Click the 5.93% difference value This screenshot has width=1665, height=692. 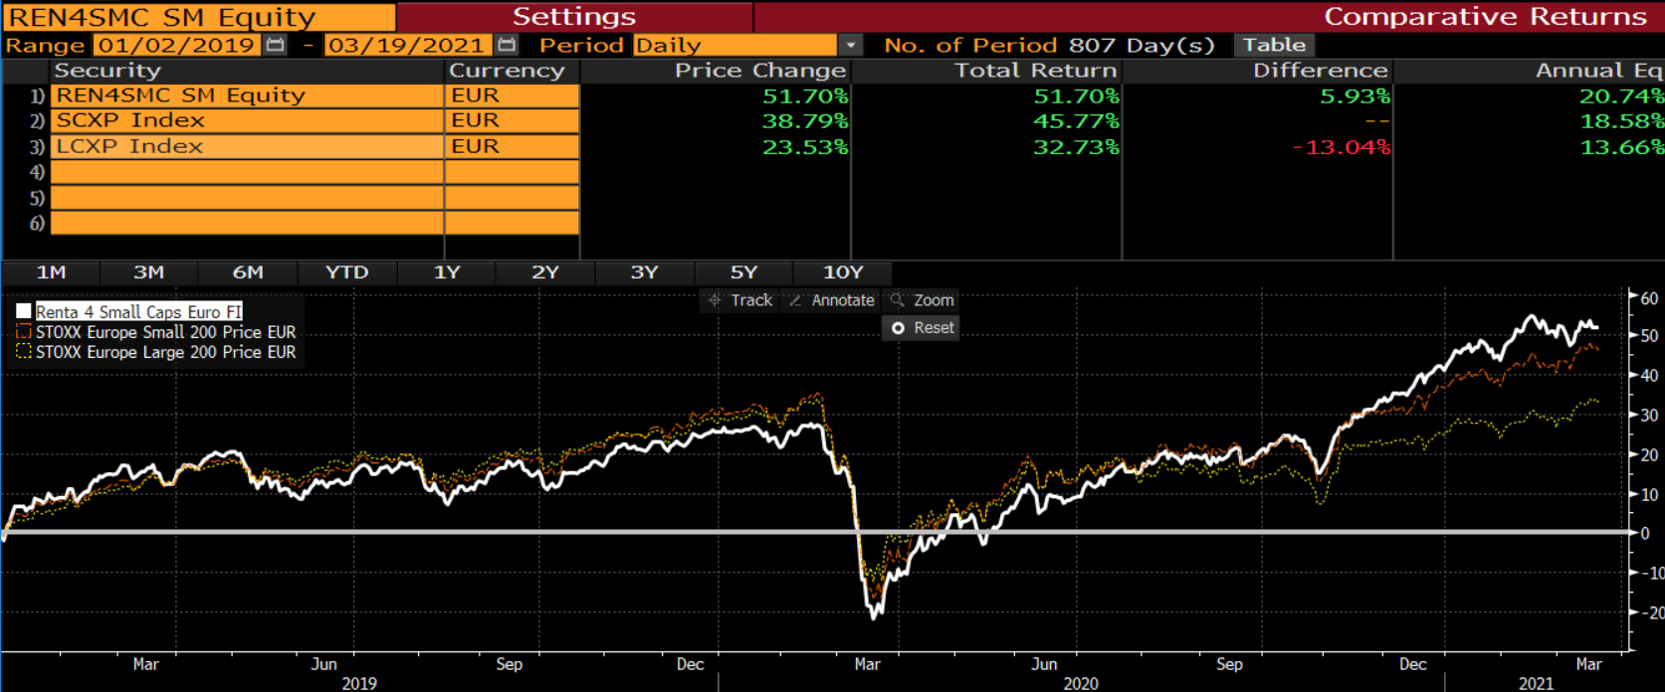click(x=1354, y=96)
